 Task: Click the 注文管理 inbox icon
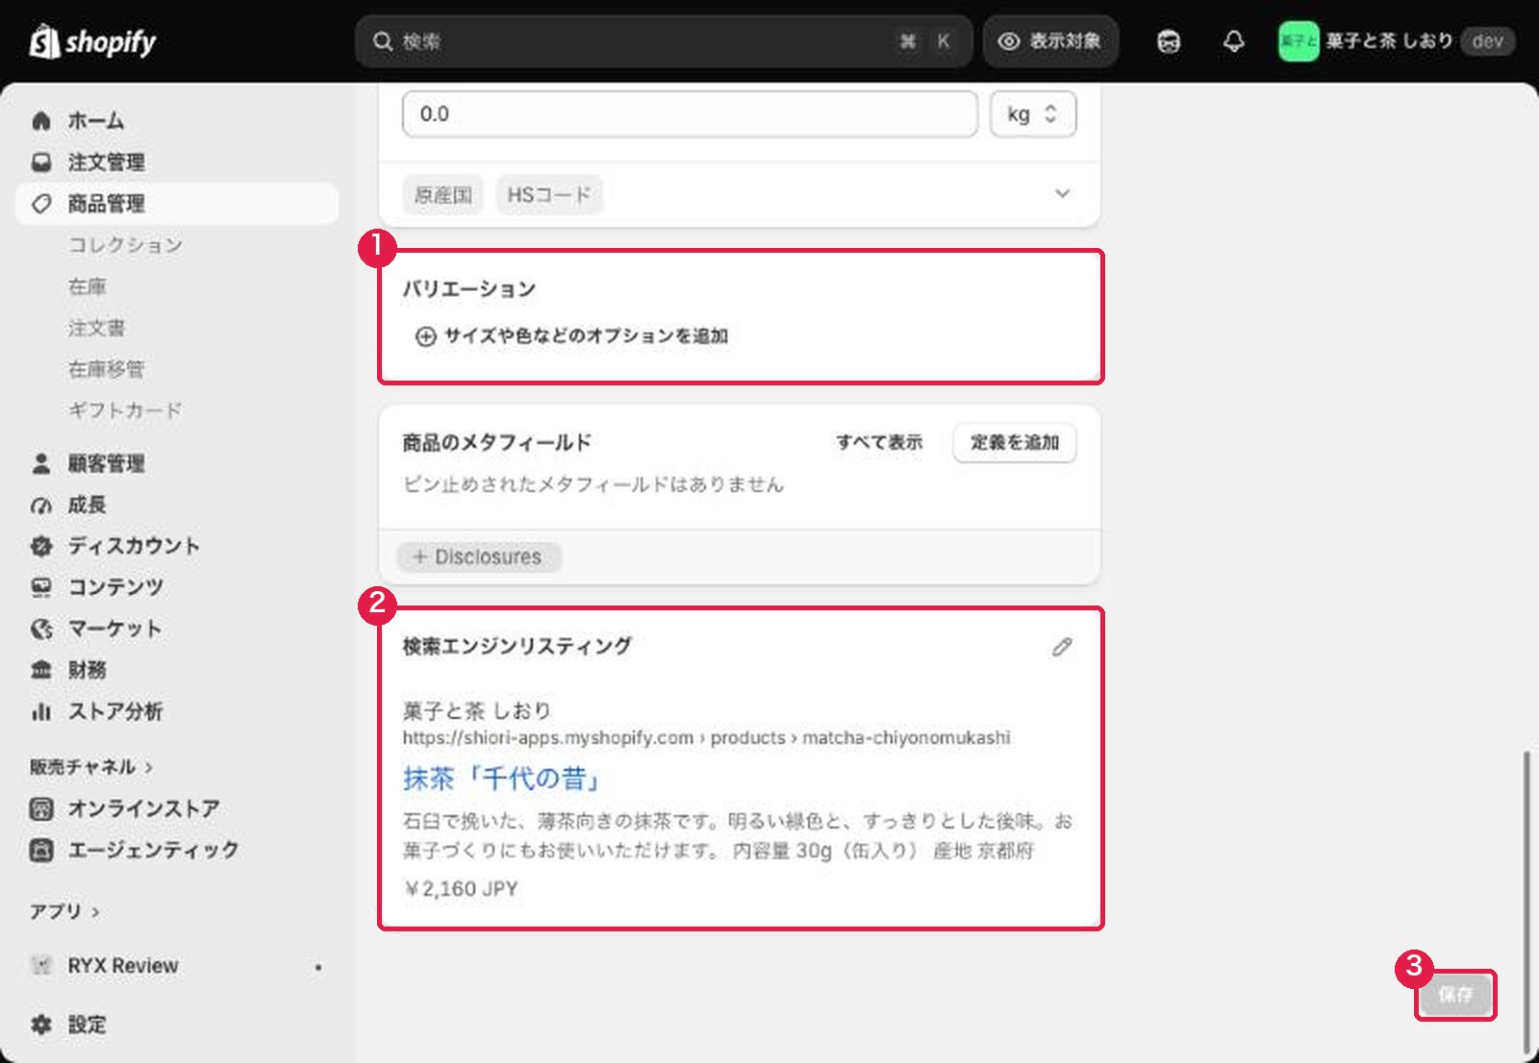coord(41,162)
